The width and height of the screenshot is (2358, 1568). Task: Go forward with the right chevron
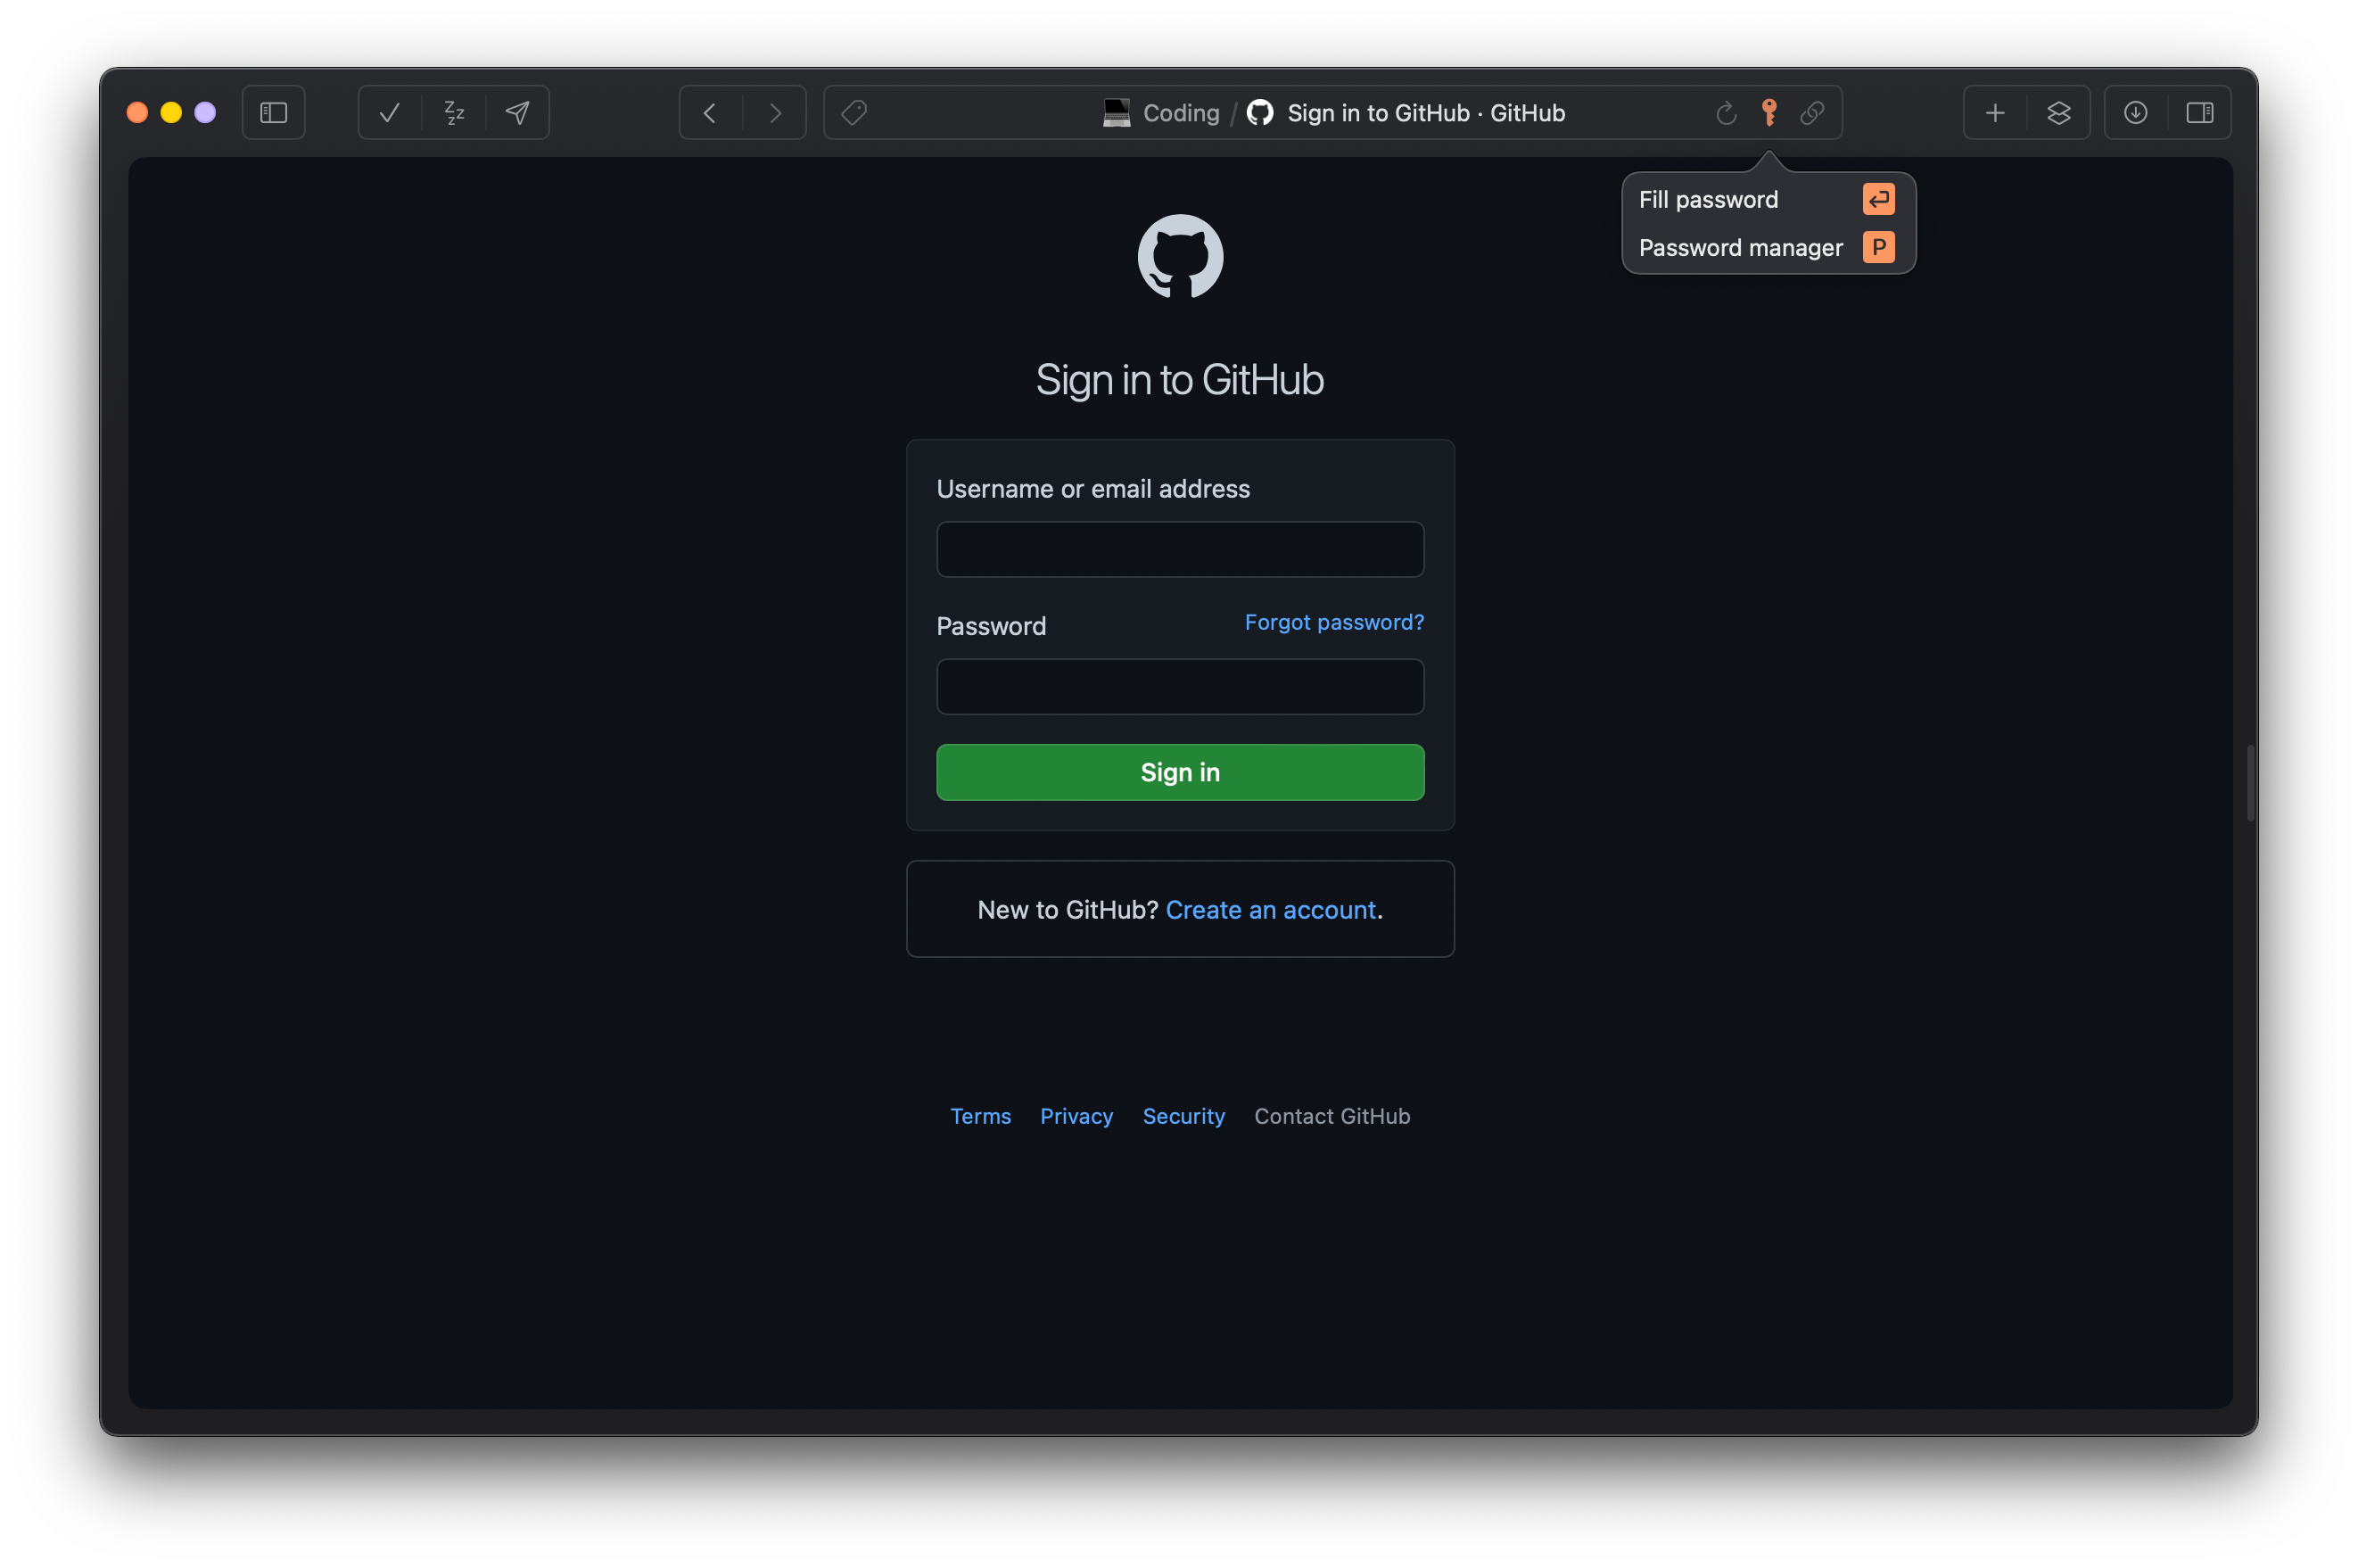775,113
